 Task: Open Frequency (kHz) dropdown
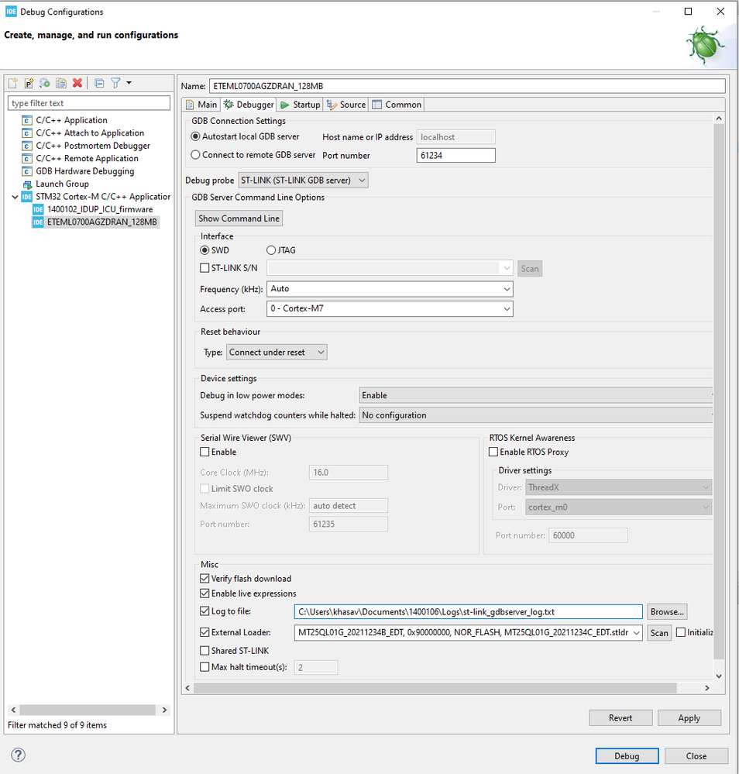point(390,289)
